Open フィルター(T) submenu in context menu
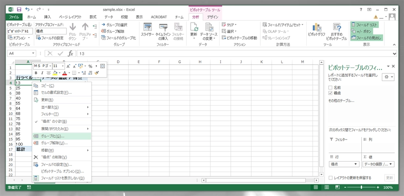 point(62,114)
